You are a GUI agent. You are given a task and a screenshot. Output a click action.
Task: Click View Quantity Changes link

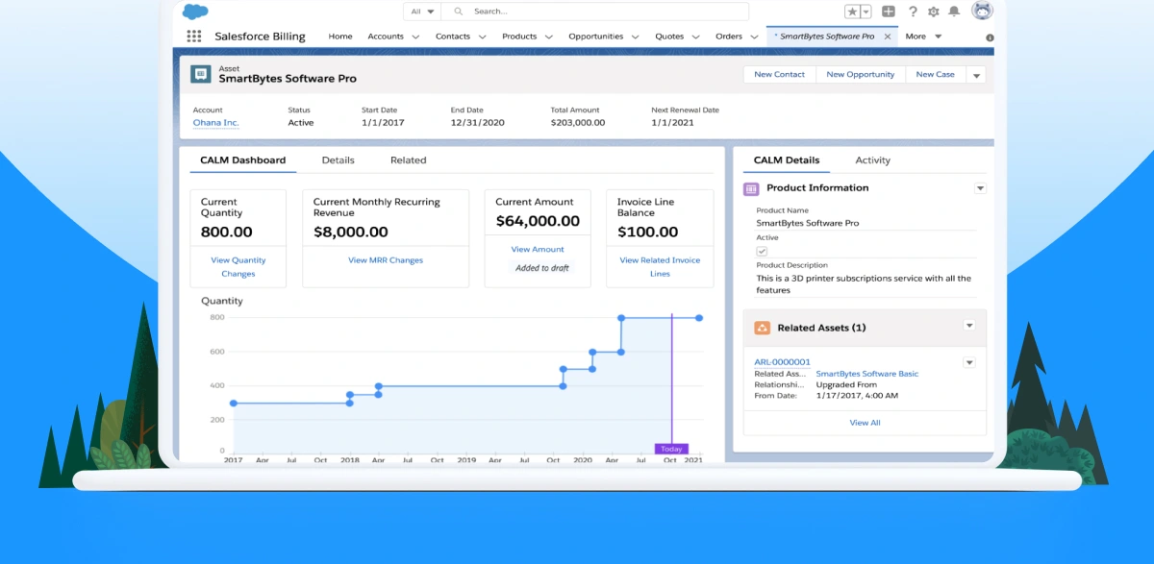(x=238, y=267)
